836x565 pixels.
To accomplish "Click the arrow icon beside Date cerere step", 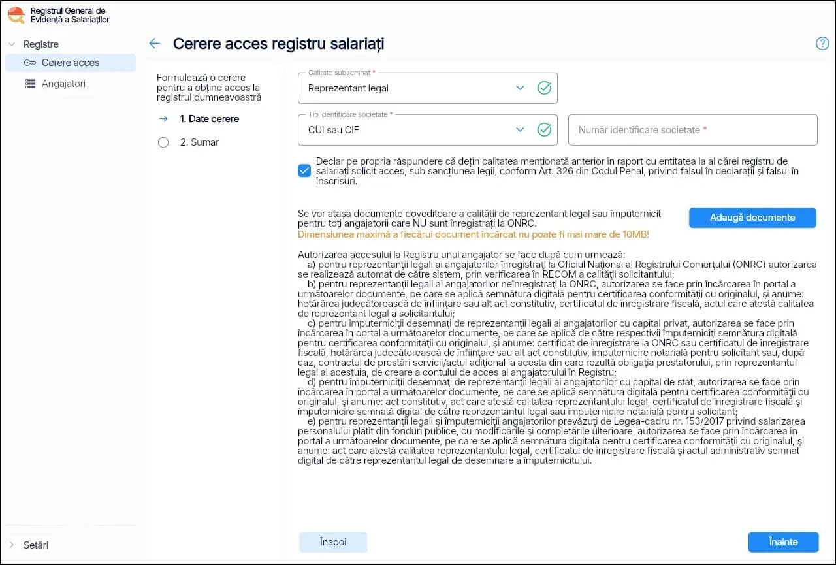I will tap(163, 119).
